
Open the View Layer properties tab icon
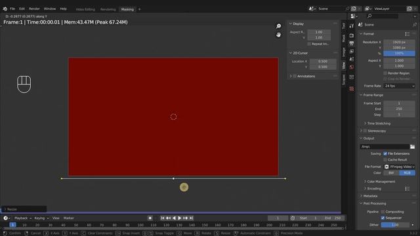point(352,51)
